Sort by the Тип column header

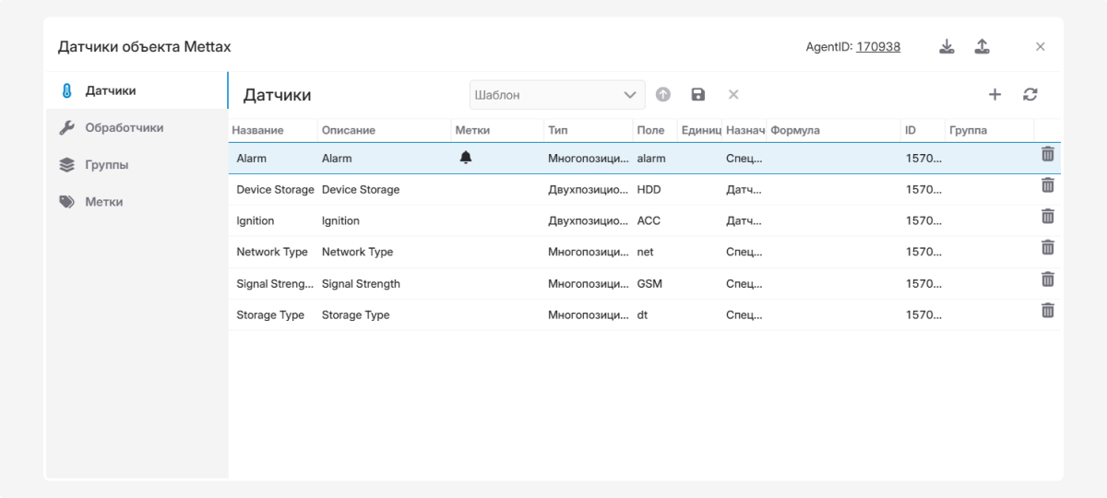pyautogui.click(x=557, y=130)
